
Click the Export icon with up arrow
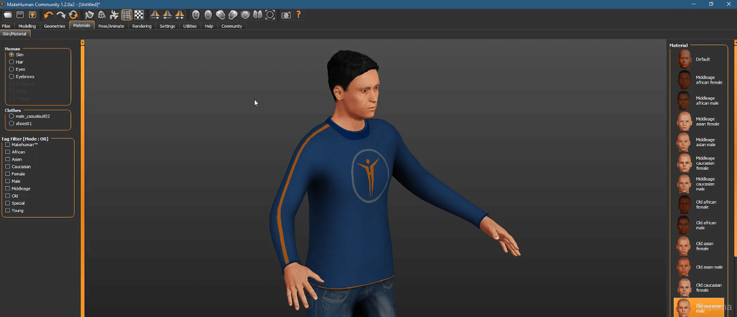[x=33, y=15]
